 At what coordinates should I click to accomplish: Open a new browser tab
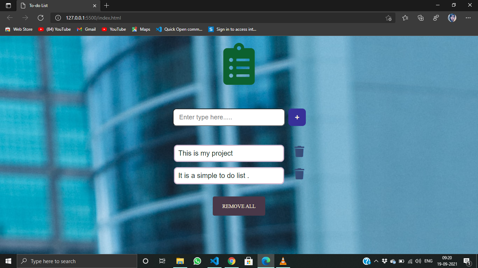click(x=107, y=6)
